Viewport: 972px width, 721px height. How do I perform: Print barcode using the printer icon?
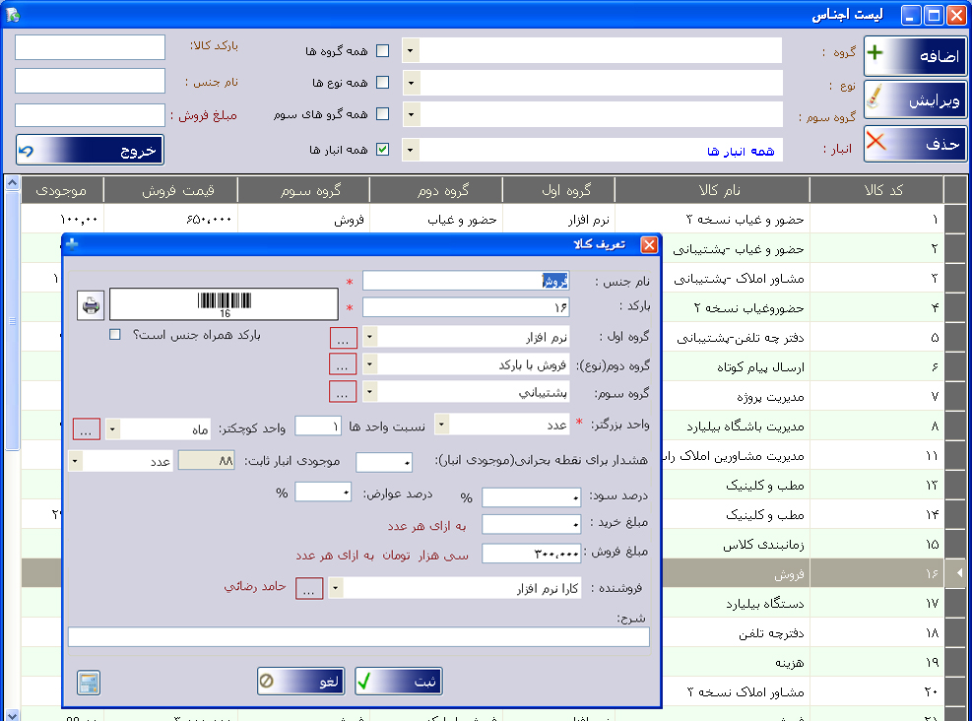(x=91, y=305)
